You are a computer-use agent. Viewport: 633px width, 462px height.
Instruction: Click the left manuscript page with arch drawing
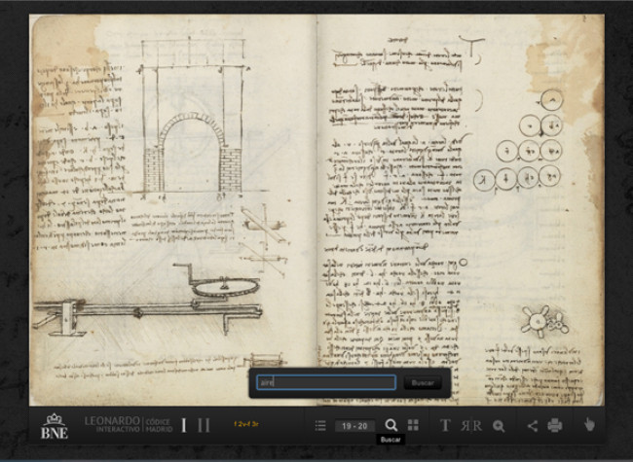[x=172, y=210]
